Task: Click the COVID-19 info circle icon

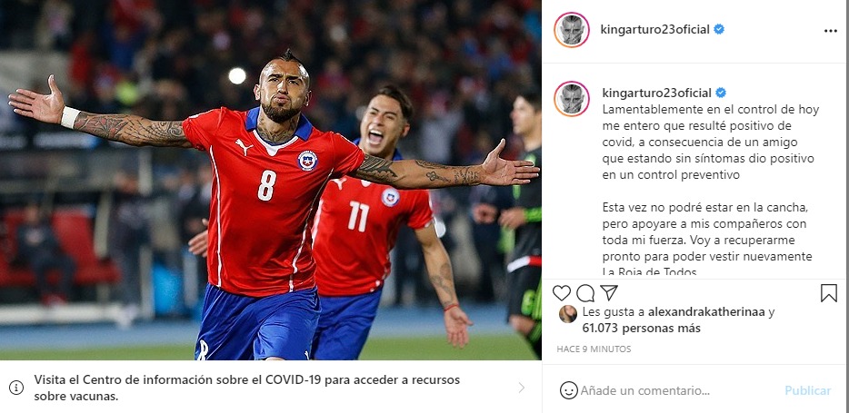Action: coord(16,388)
